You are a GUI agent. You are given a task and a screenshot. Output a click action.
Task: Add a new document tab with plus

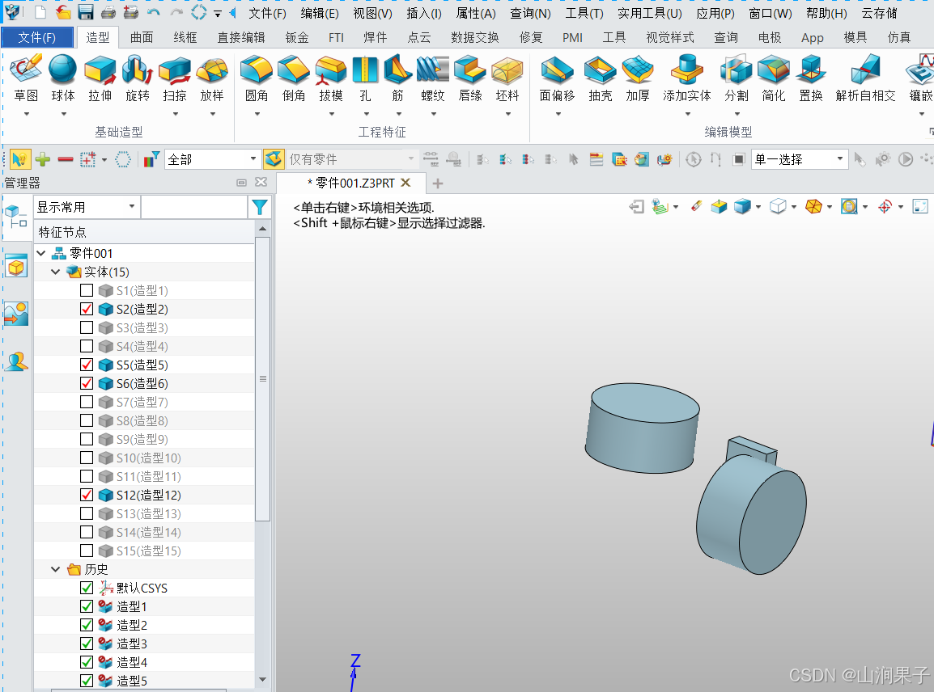pos(438,184)
